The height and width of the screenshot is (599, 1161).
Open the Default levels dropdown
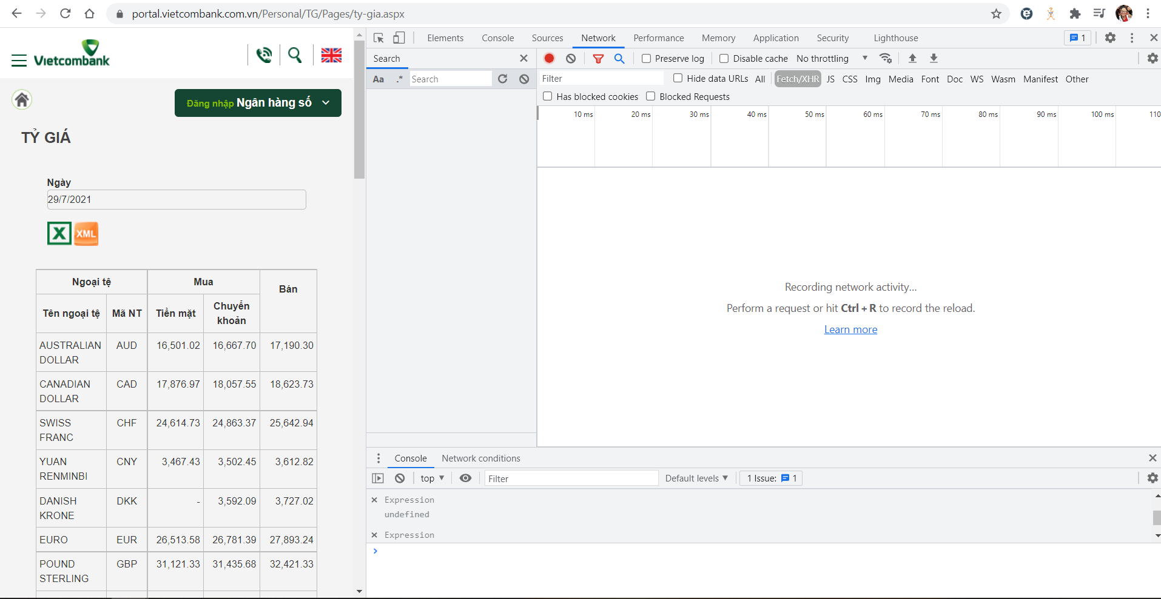point(696,478)
